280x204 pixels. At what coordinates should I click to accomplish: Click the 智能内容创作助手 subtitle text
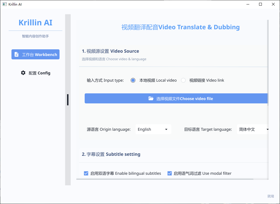click(x=35, y=36)
